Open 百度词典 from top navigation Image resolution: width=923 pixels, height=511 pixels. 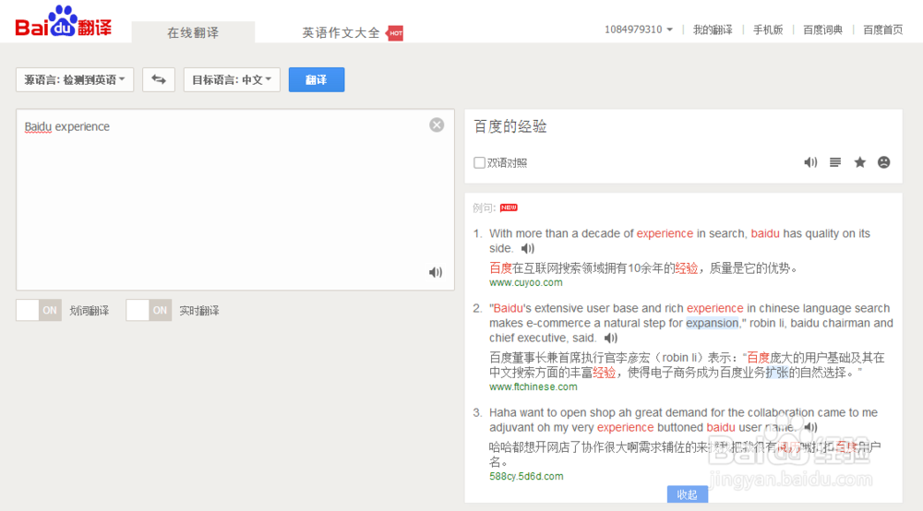tap(822, 30)
